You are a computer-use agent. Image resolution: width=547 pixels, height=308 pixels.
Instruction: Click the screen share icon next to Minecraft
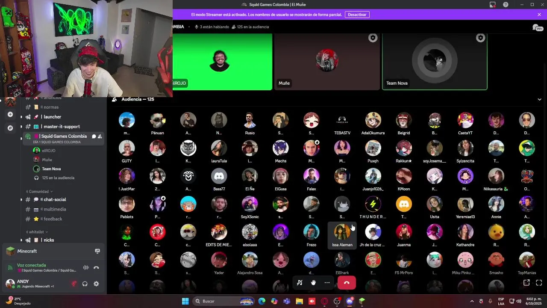click(97, 251)
